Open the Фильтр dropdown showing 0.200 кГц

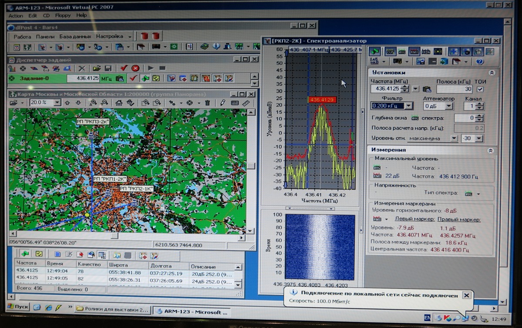click(408, 106)
